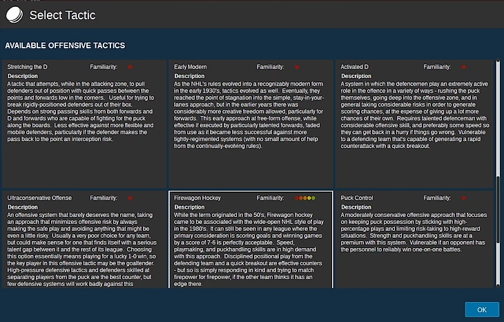
Task: Click the Activated D familiarity indicator dot
Action: (463, 67)
